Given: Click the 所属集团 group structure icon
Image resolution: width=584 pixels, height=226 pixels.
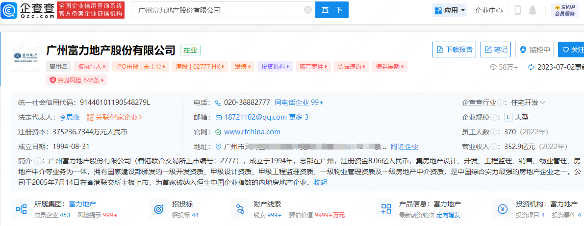Looking at the screenshot, I should (21, 209).
